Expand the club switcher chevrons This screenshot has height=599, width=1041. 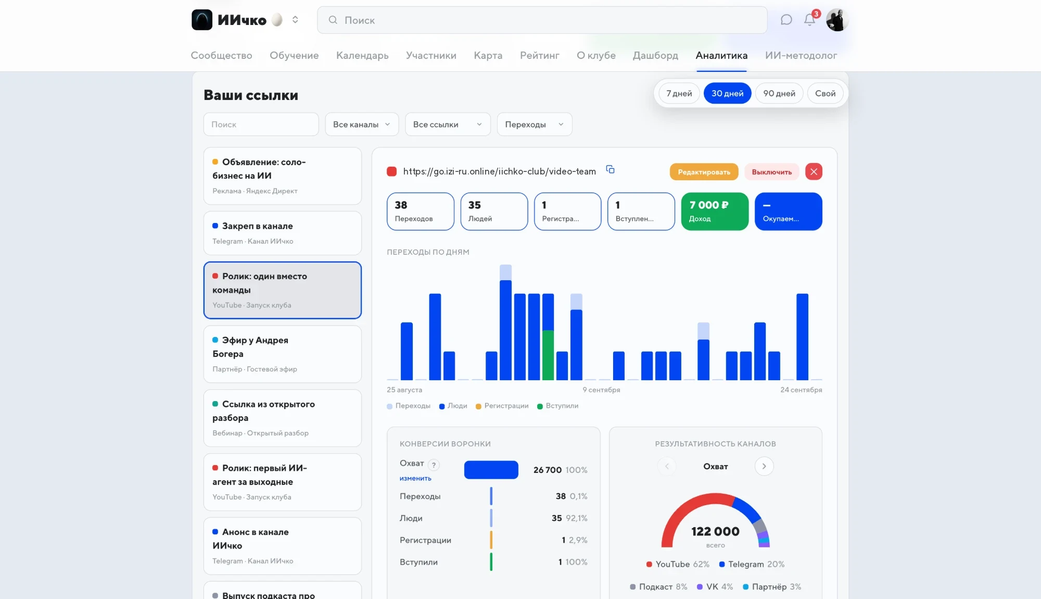[295, 20]
